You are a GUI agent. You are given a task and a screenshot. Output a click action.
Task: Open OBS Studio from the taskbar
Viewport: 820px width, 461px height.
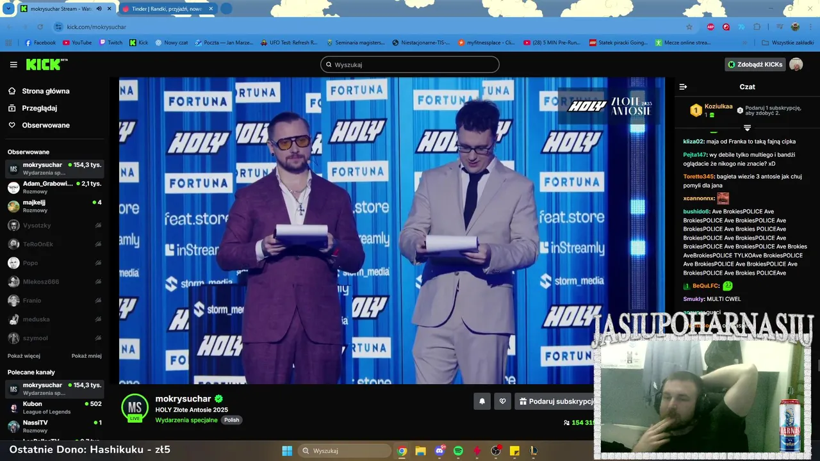[495, 451]
